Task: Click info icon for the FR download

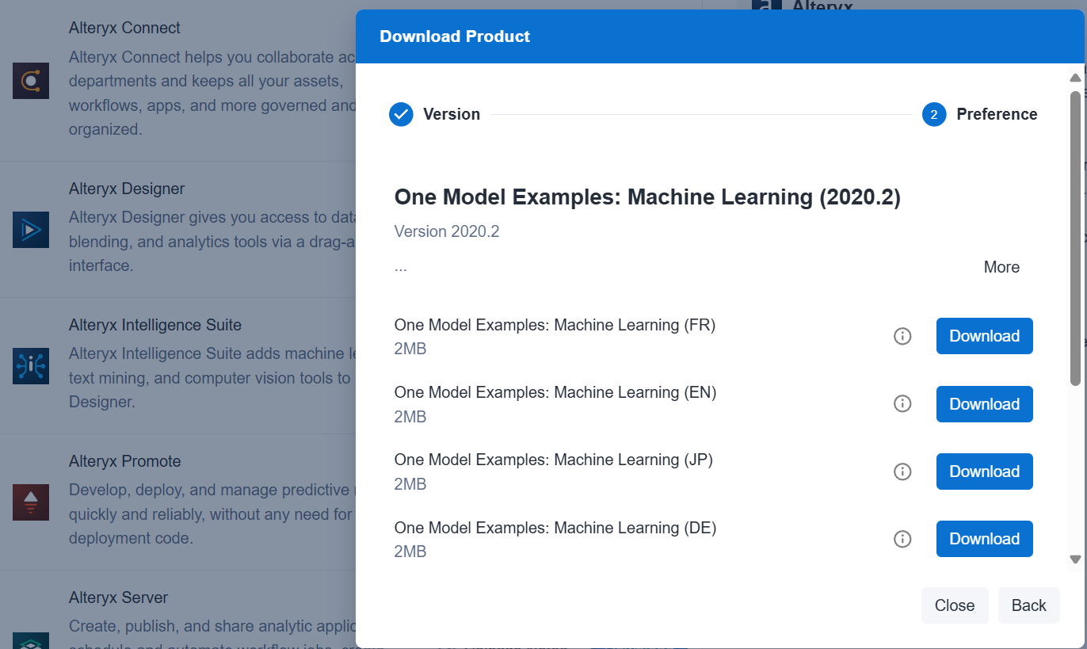Action: click(902, 336)
